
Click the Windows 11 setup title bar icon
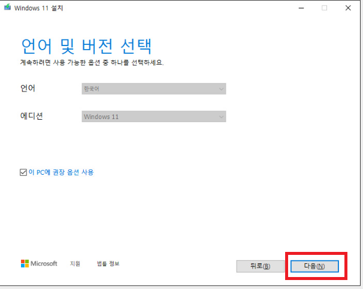coord(7,7)
